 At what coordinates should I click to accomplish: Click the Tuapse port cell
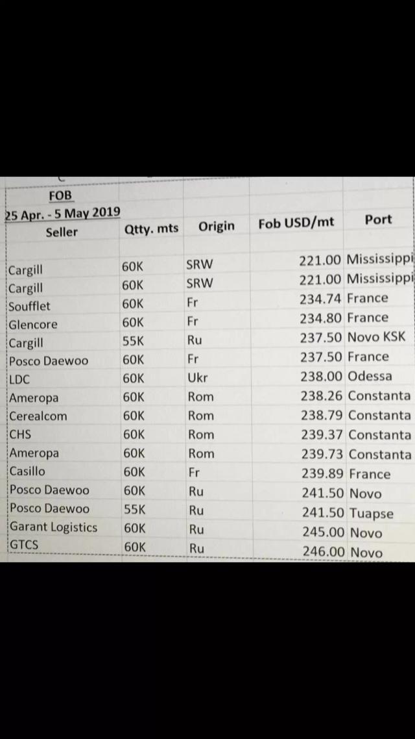(371, 513)
